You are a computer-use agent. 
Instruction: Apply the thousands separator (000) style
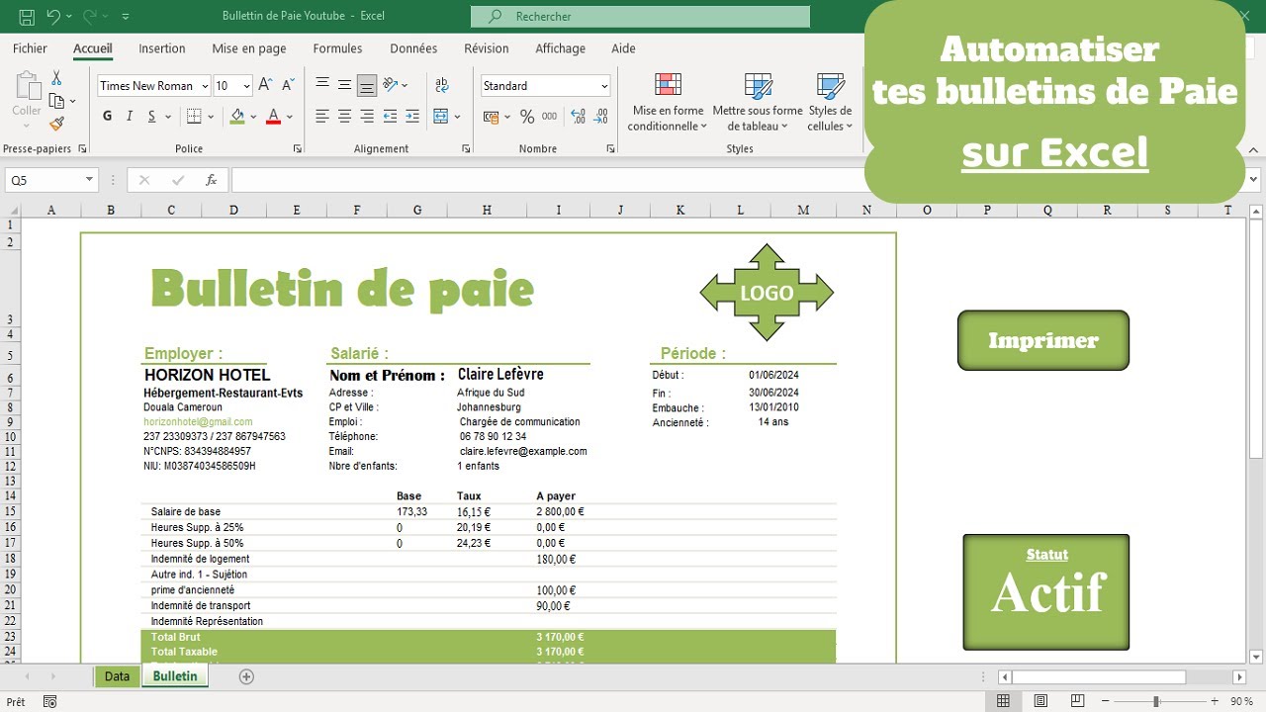point(550,117)
